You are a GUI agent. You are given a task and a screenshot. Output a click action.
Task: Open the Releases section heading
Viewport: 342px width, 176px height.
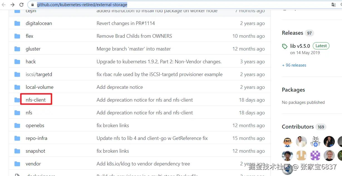292,33
